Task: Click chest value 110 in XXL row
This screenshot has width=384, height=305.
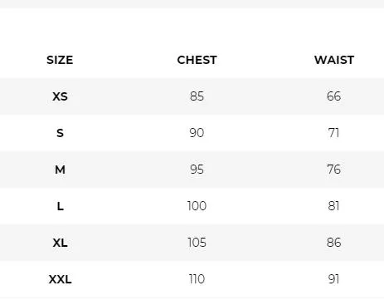Action: [197, 279]
